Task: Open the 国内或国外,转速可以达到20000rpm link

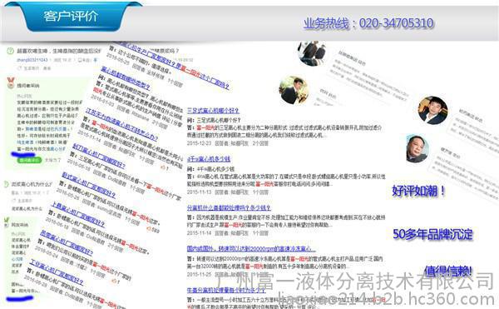Action: (x=251, y=249)
